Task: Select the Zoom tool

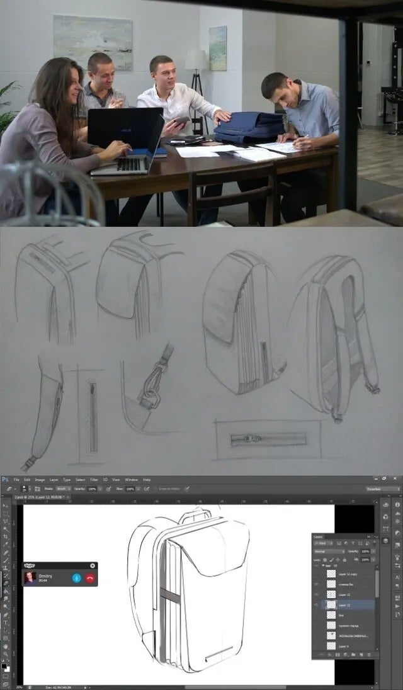Action: click(x=5, y=653)
